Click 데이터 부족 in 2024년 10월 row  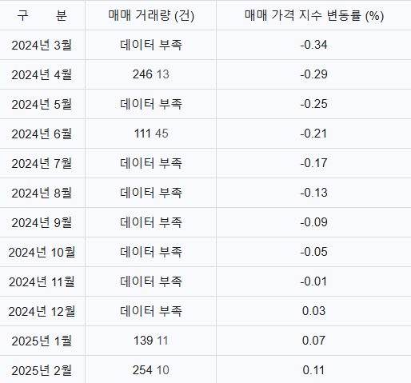(x=151, y=252)
